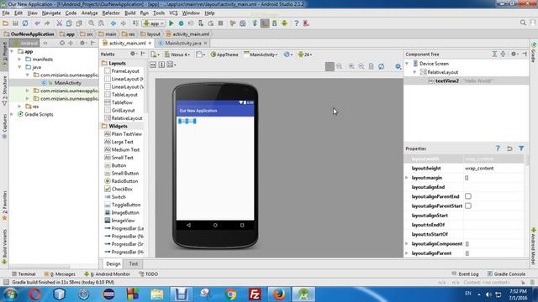
Task: Open the TODO tool window
Action: (149, 274)
